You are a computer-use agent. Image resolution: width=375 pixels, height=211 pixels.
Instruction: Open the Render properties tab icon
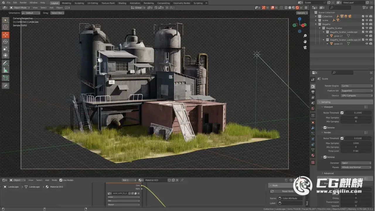click(x=313, y=86)
